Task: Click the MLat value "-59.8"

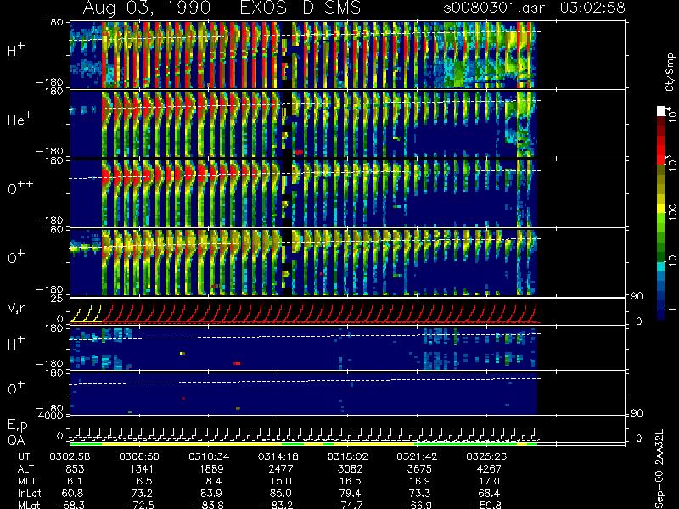Action: tap(486, 505)
